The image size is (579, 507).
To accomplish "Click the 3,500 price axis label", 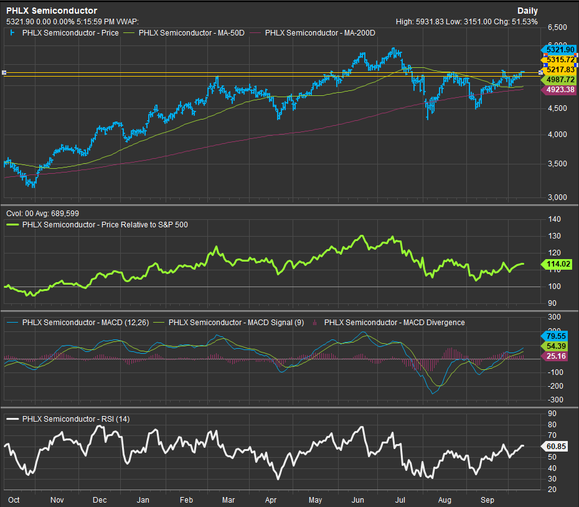I will click(557, 164).
